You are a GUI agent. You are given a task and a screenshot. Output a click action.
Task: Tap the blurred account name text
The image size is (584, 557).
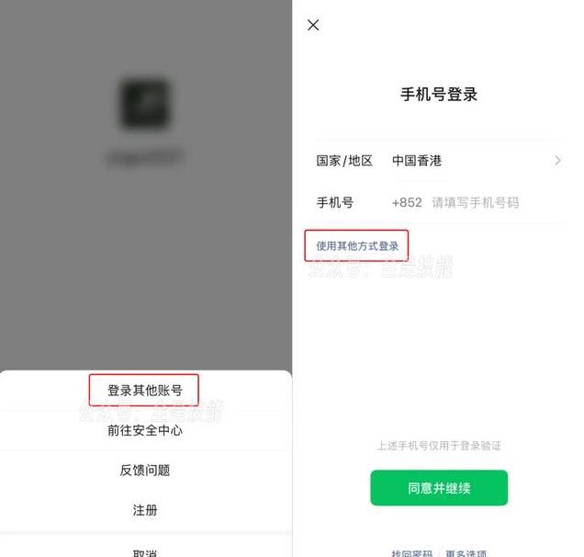[x=145, y=157]
